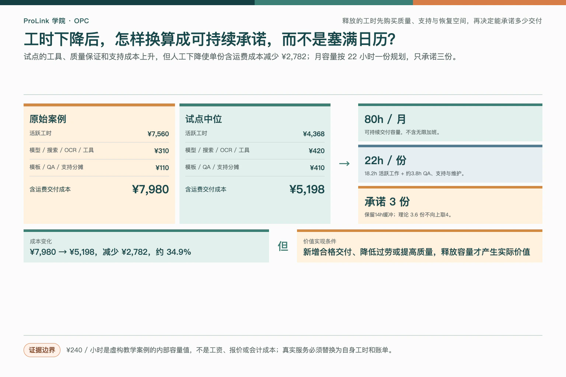Click 模型 / 搜索 / OCR / 工具 in 试点中位

point(217,150)
